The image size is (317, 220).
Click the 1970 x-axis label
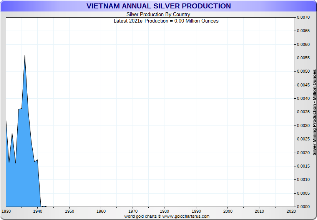pos(133,211)
